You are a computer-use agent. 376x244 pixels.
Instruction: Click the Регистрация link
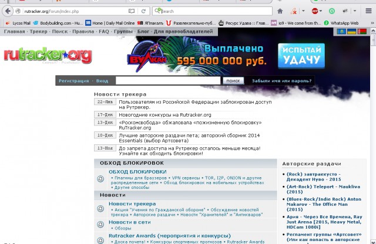tap(74, 81)
